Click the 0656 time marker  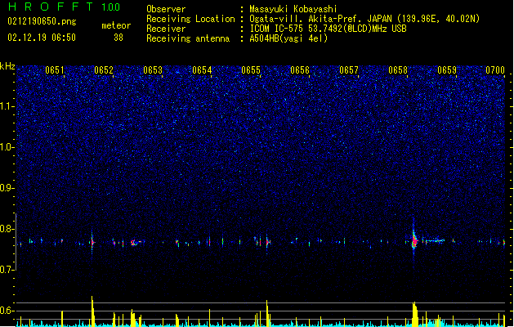point(300,70)
